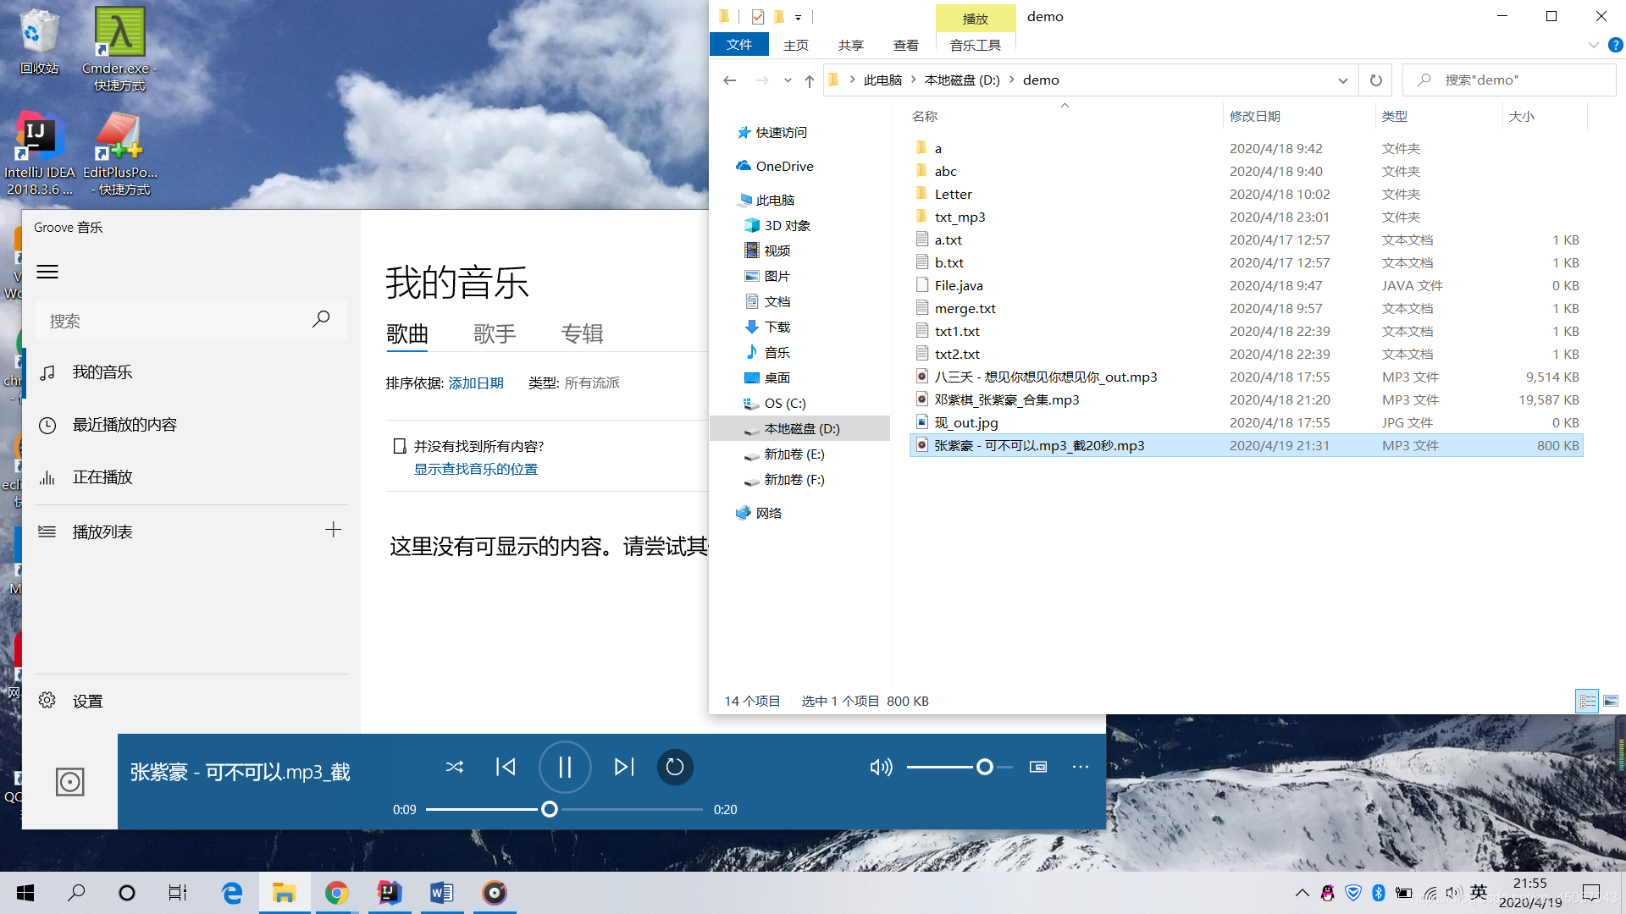Switch to the 歌手 tab in Groove
Image resolution: width=1626 pixels, height=914 pixels.
click(495, 333)
